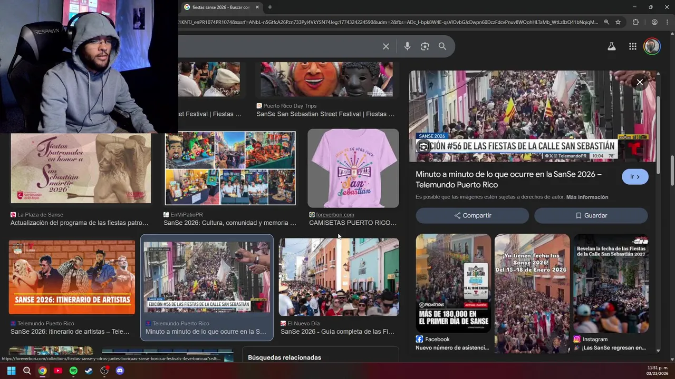Click the page vertical scrollbar thumb
675x379 pixels.
coord(672,171)
